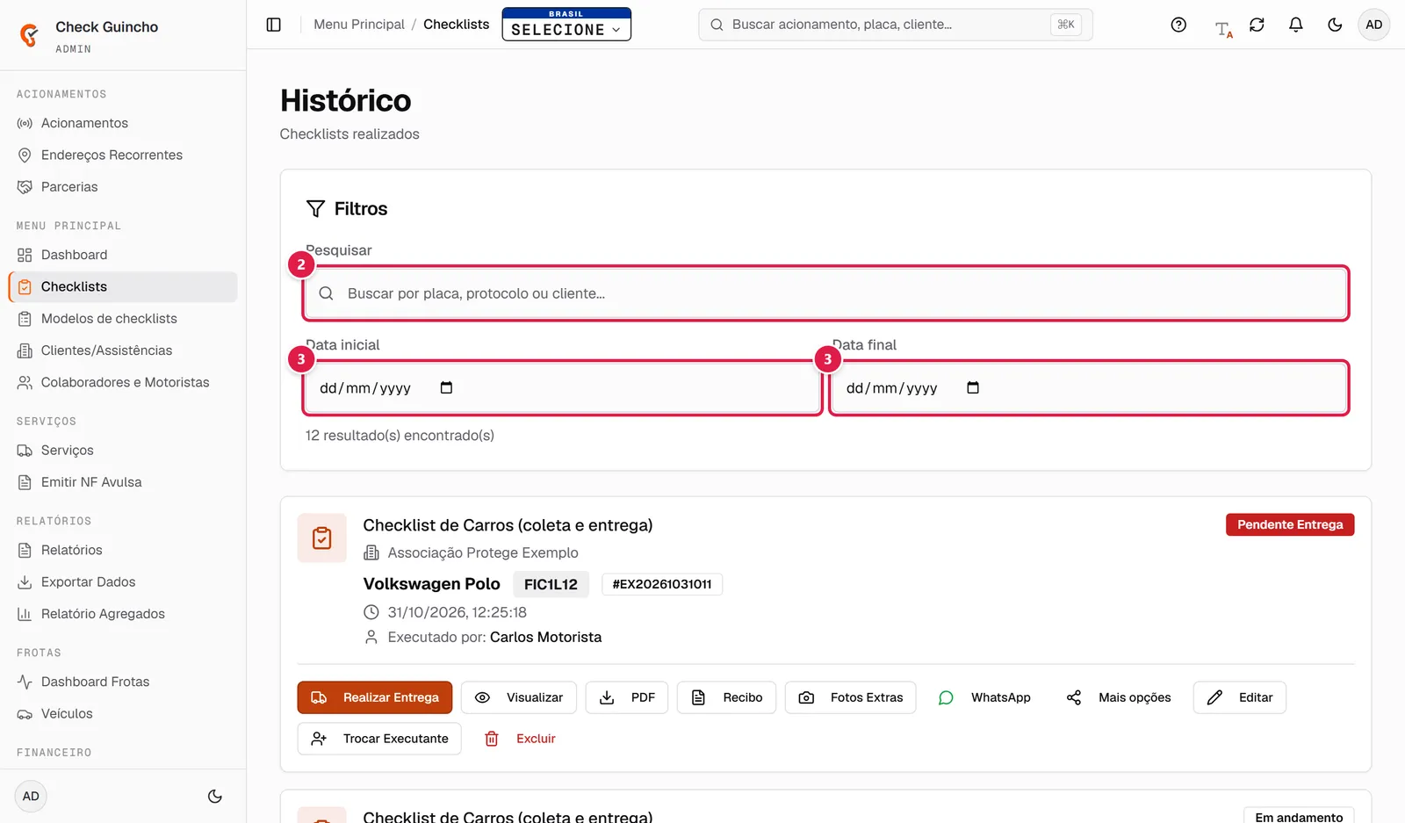The height and width of the screenshot is (823, 1405).
Task: Click the Check Guincho logo
Action: [29, 34]
